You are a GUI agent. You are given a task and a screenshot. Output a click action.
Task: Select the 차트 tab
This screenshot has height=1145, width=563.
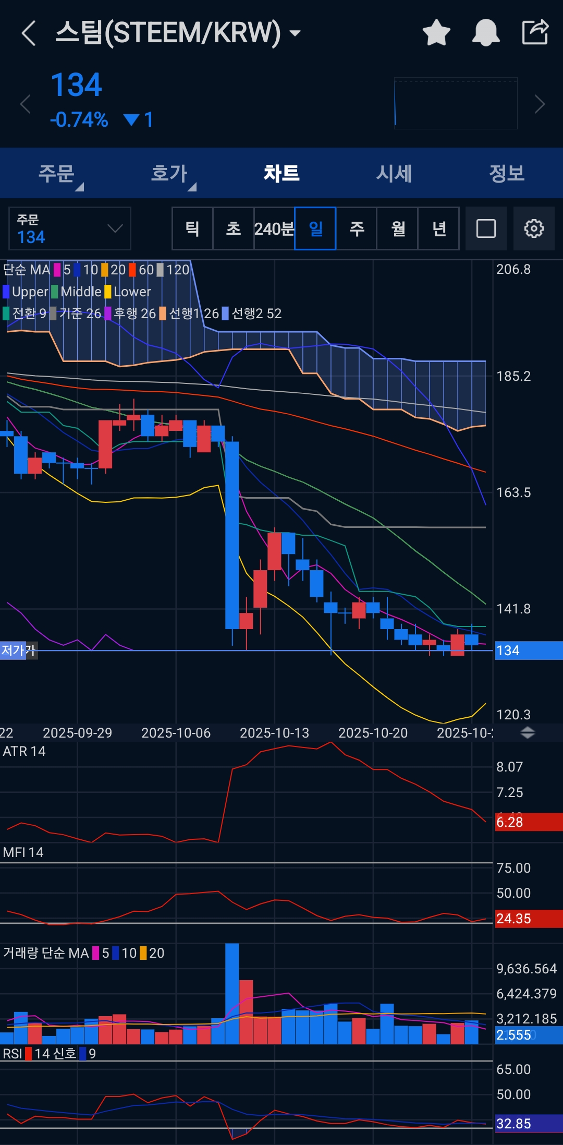281,173
